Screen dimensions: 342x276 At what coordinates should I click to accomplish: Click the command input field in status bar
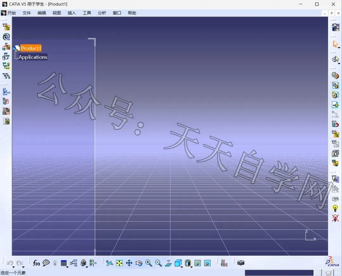pyautogui.click(x=279, y=273)
